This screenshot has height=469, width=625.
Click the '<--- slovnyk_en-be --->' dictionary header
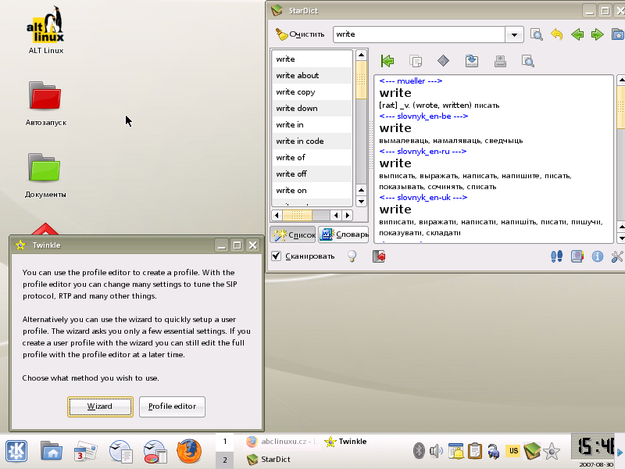click(423, 116)
